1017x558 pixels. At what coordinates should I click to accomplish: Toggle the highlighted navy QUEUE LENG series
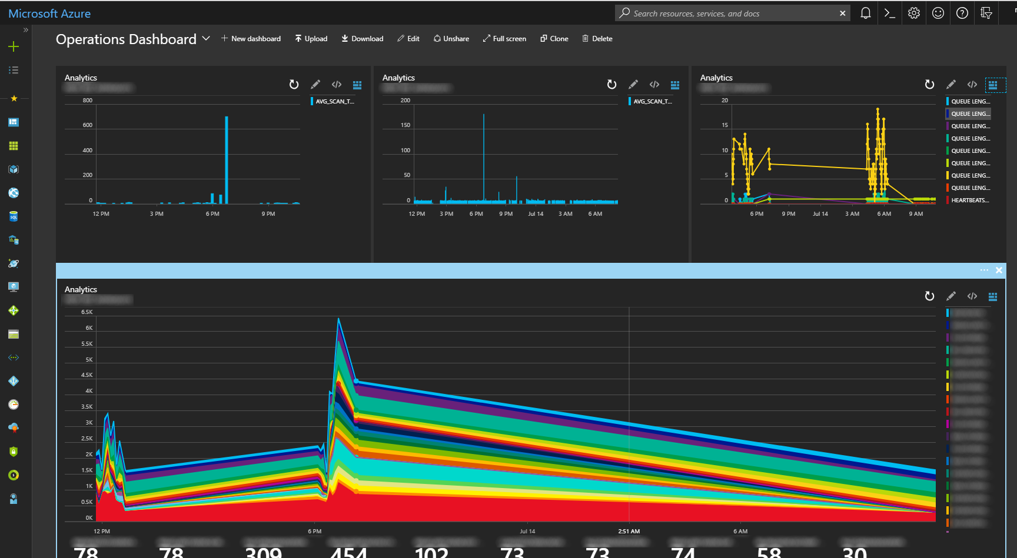968,114
